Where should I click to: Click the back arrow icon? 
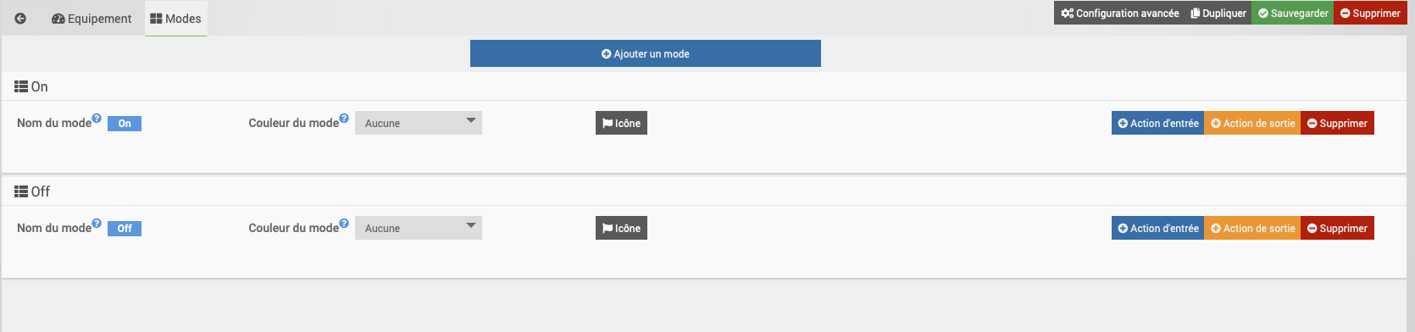[x=20, y=19]
